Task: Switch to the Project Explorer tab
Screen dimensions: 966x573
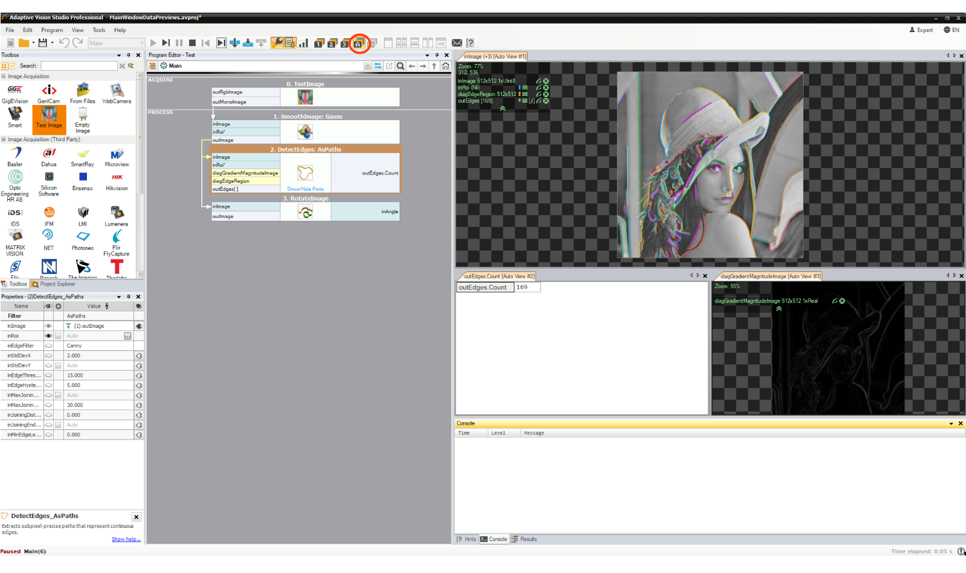Action: [54, 284]
